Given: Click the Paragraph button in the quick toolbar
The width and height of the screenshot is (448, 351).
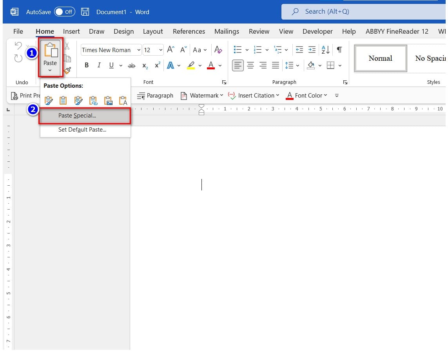Looking at the screenshot, I should (x=155, y=96).
